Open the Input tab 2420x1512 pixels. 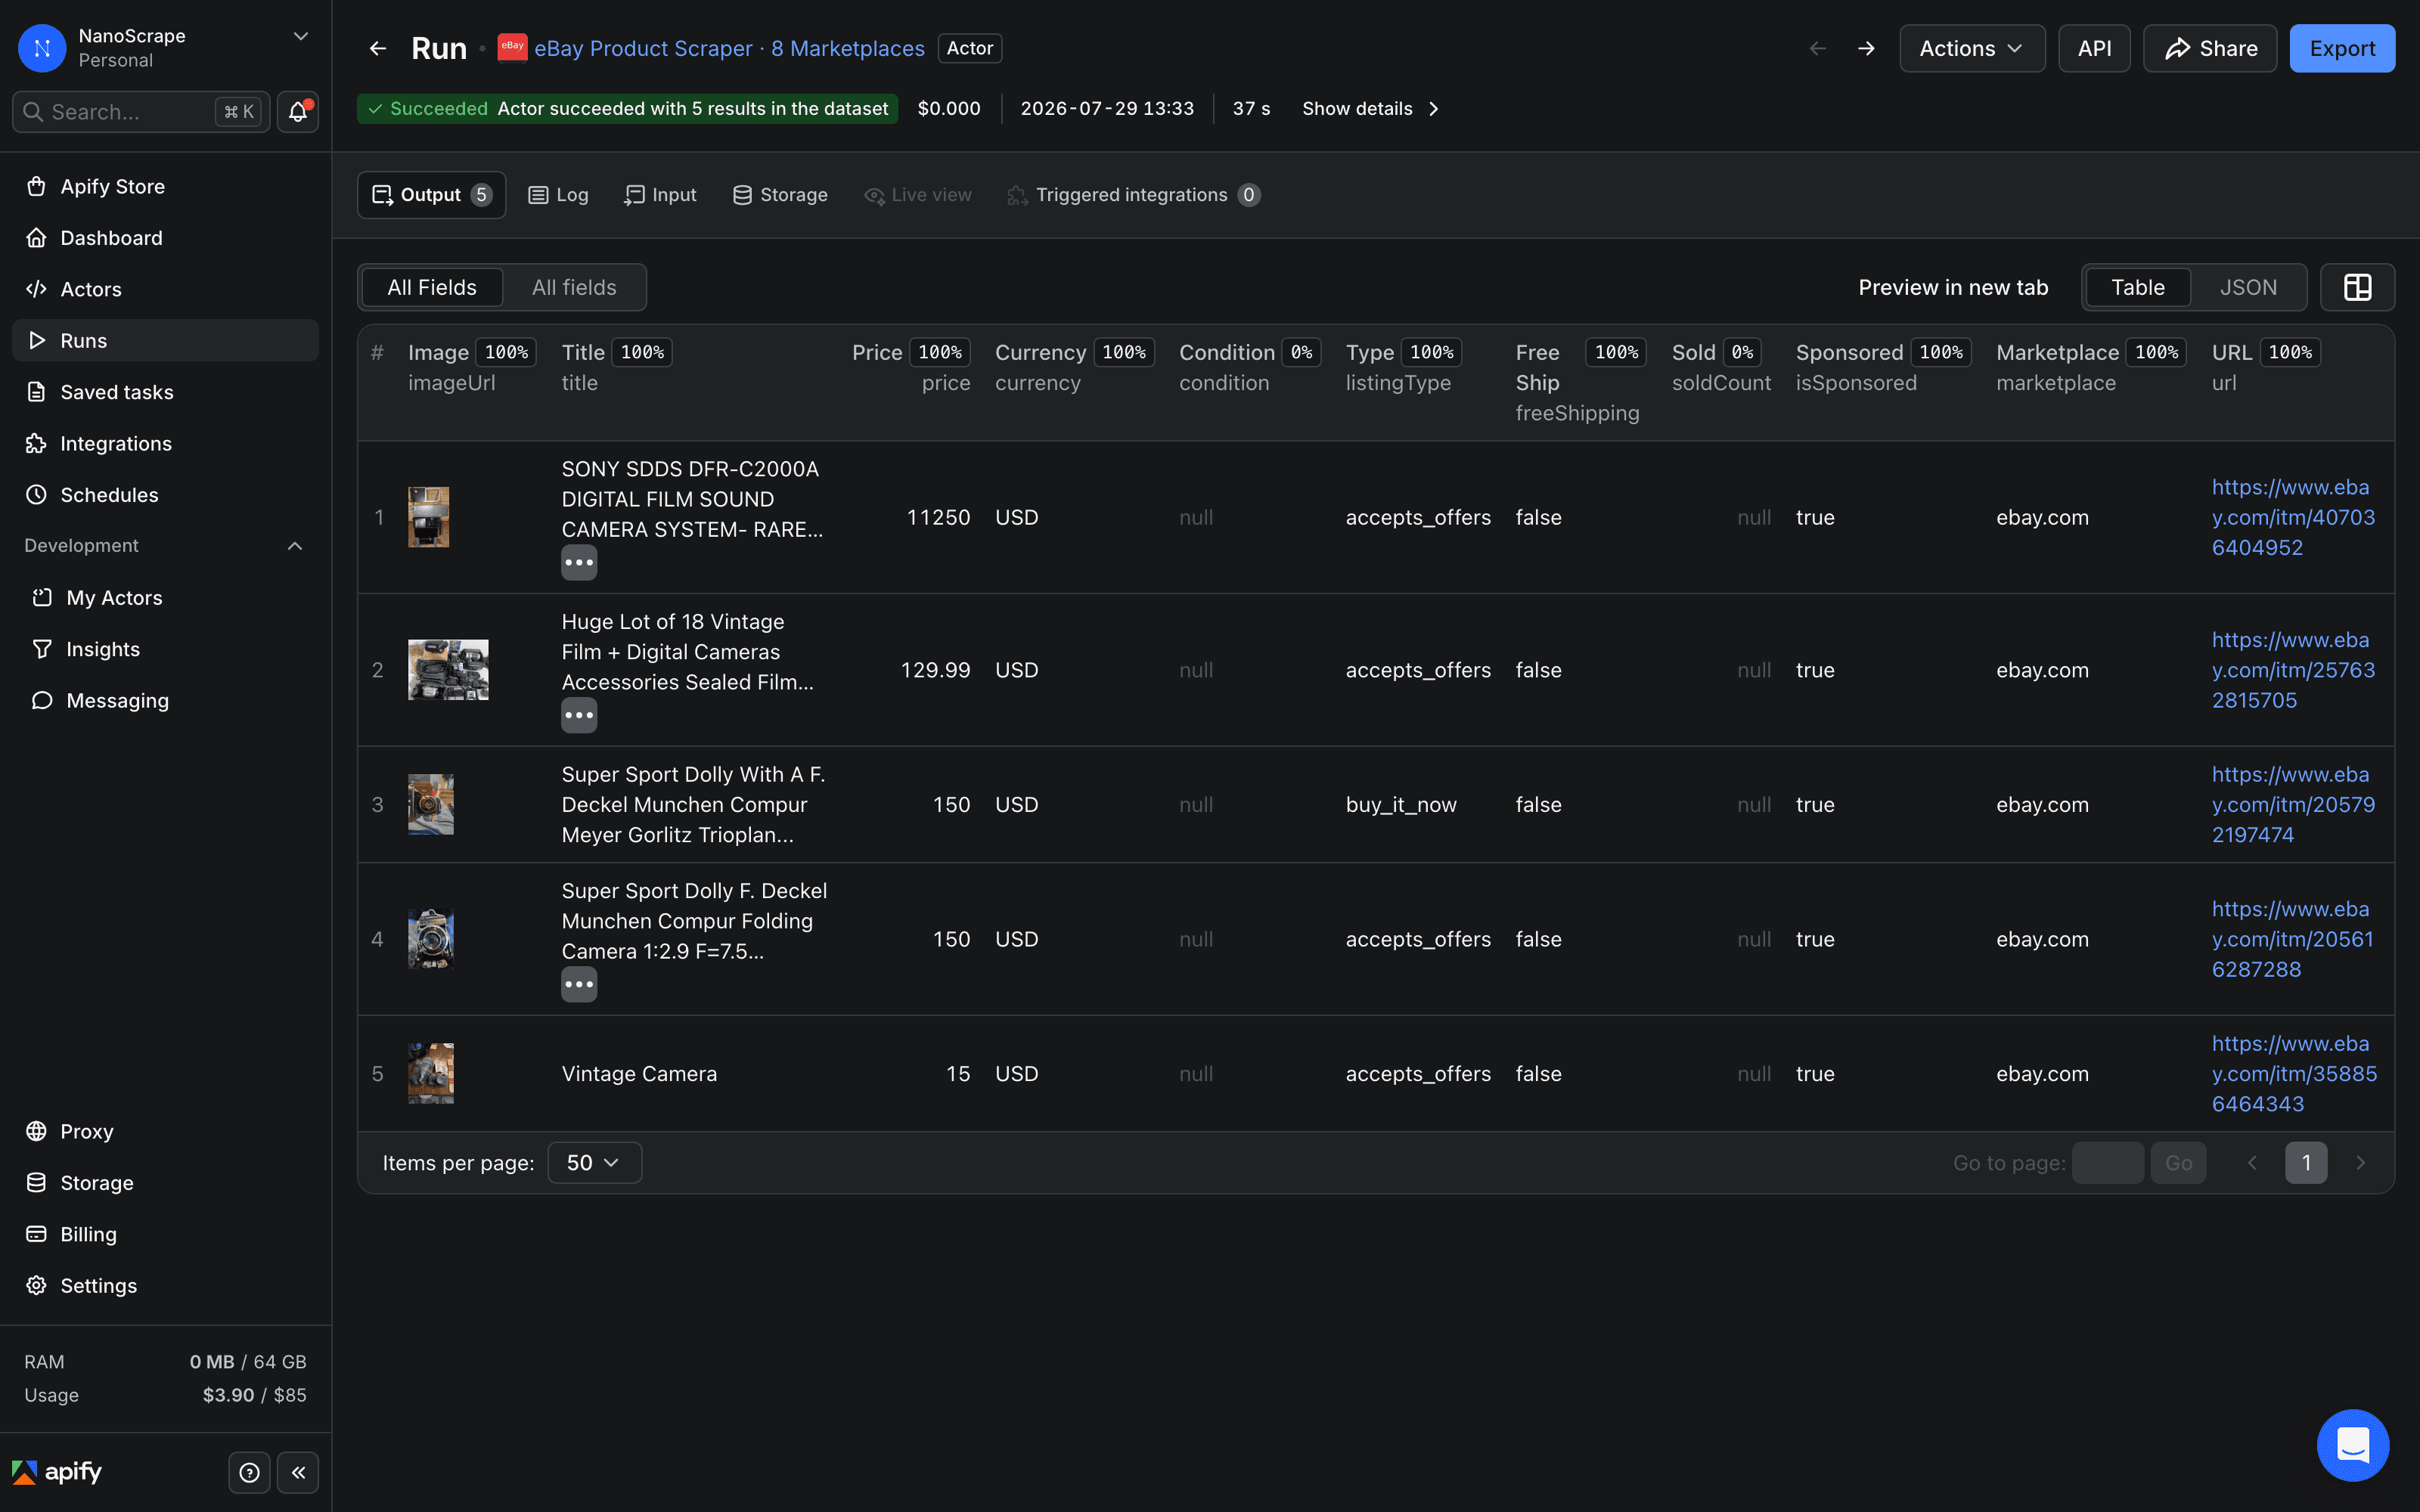pyautogui.click(x=661, y=195)
